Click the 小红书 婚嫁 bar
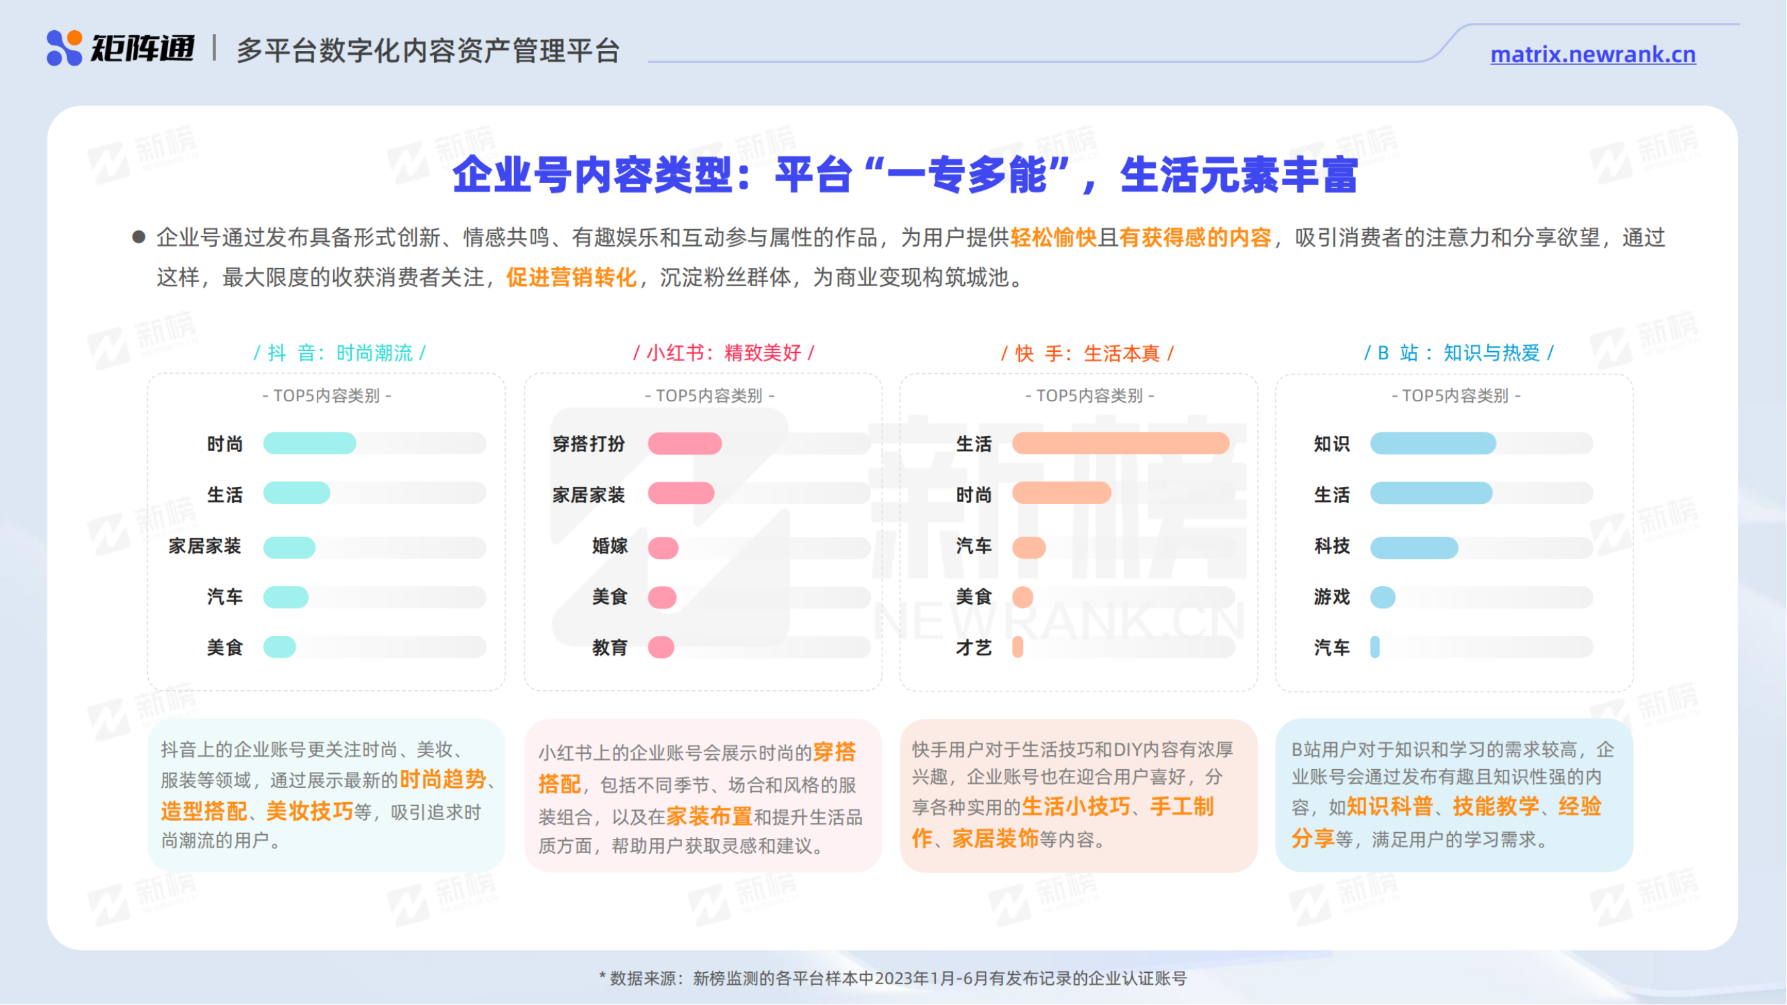This screenshot has width=1787, height=1005. [663, 547]
